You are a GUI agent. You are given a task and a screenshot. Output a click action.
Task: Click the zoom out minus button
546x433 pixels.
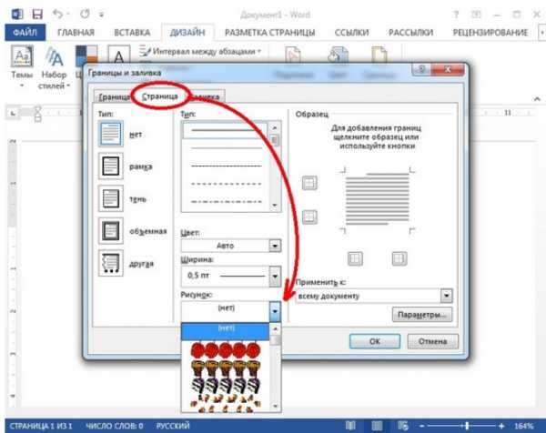421,426
